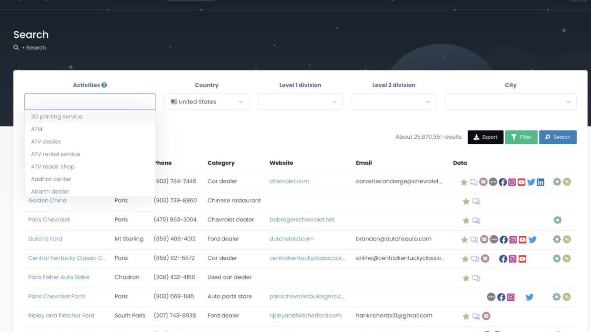Viewport: 591px width, 332px height.
Task: Click the magnifier icon in the Search breadcrumb
Action: click(16, 48)
